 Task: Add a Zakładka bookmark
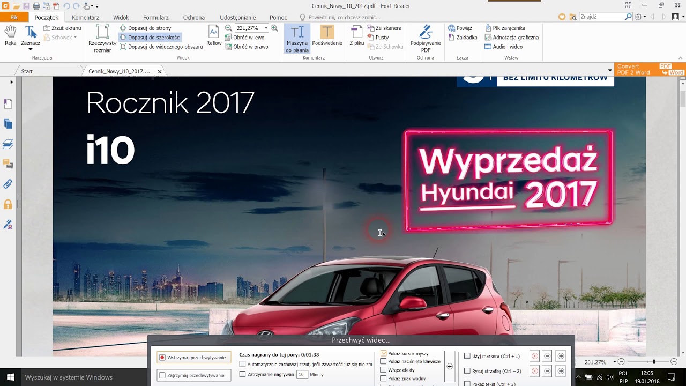pyautogui.click(x=463, y=38)
